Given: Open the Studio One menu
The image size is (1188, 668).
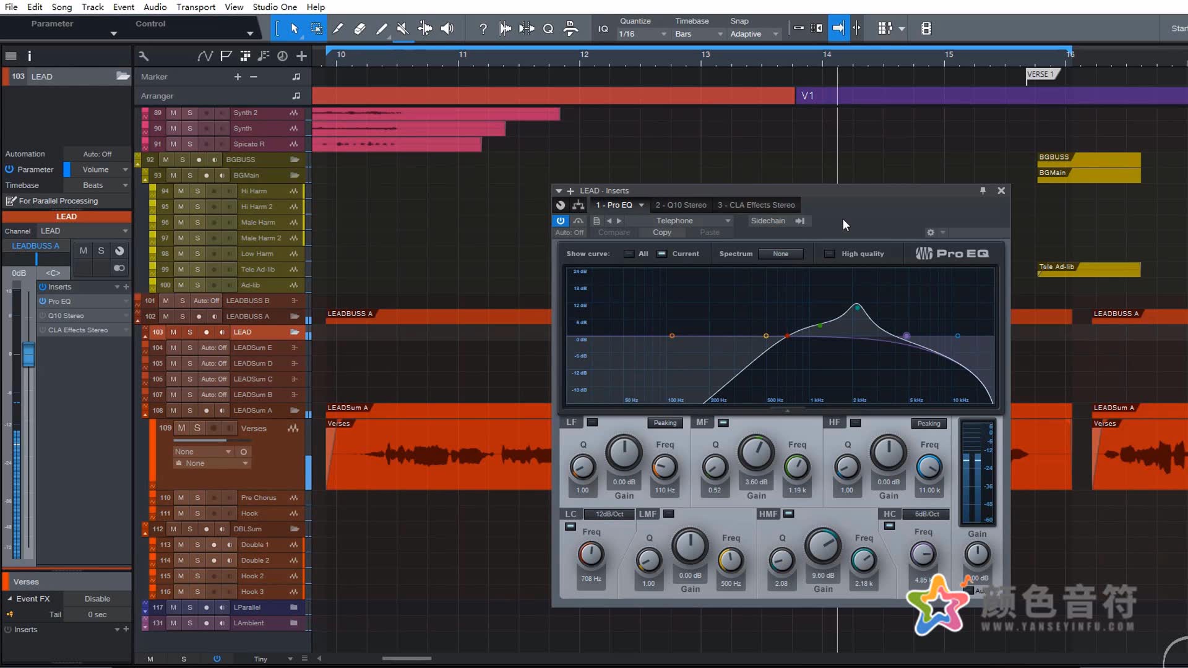Looking at the screenshot, I should 275,7.
